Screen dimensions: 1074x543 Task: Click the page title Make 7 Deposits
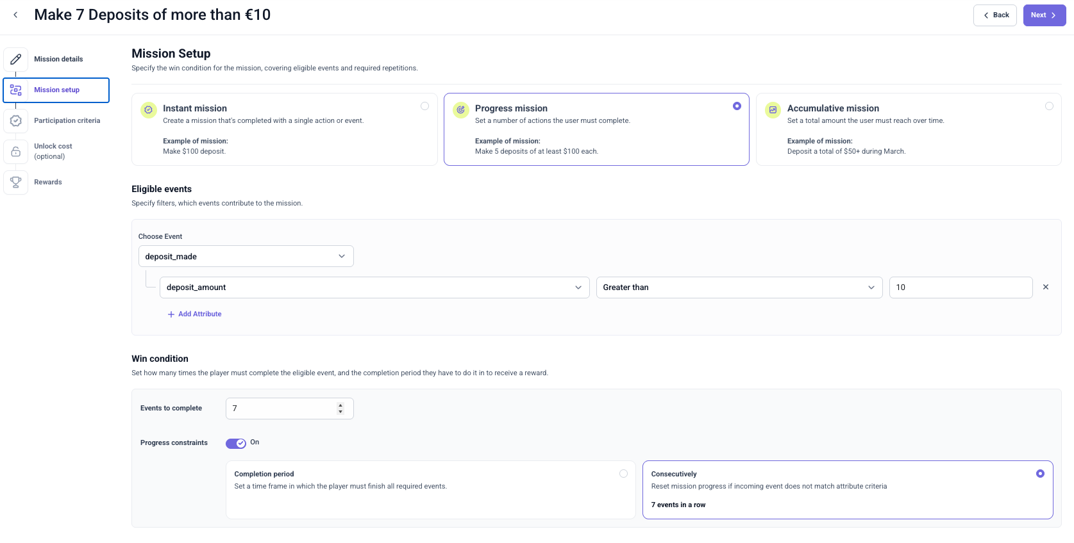pyautogui.click(x=153, y=15)
